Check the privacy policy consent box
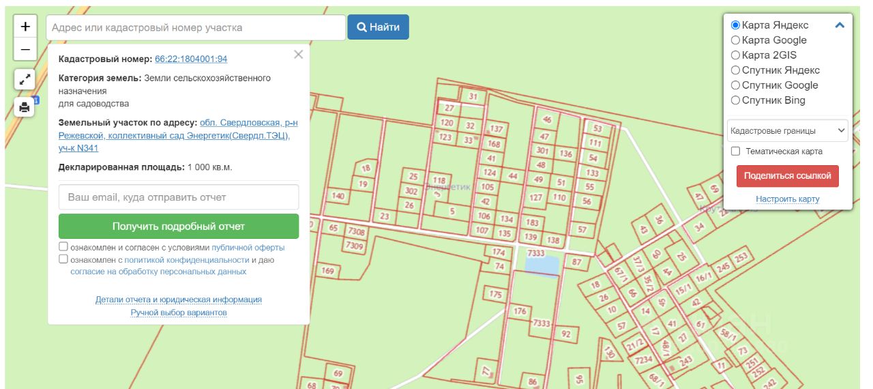The image size is (873, 389). pos(63,259)
